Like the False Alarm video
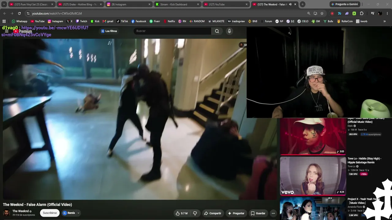Screen dimensions: 392x220 click(x=182, y=213)
